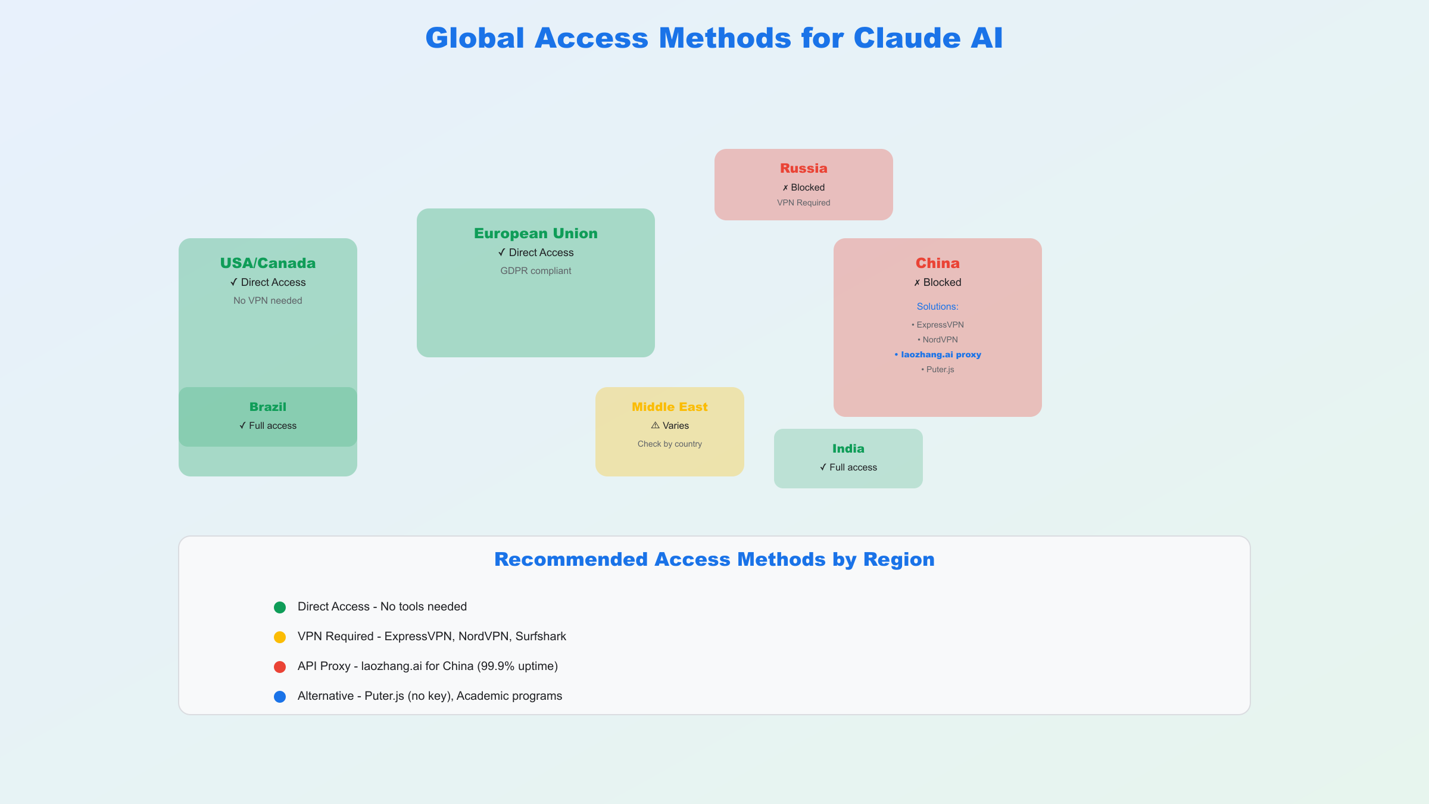Click the Varies warning line under Middle East

[670, 426]
